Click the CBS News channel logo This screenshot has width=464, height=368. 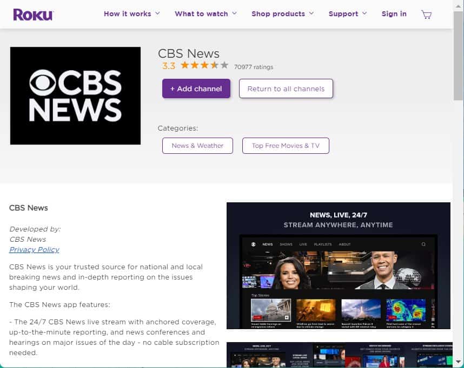pos(75,96)
